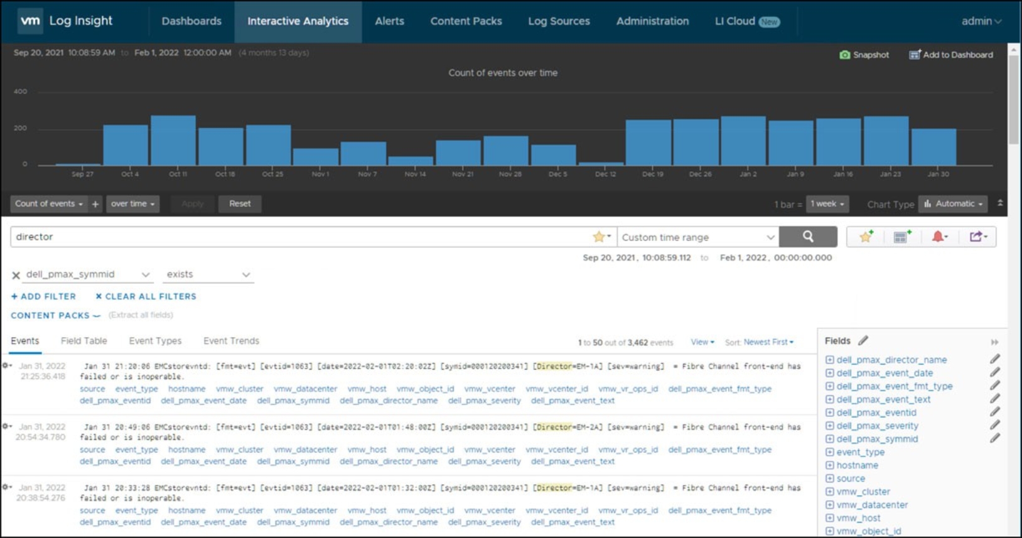The image size is (1022, 538).
Task: Expand the vmw_cluster field box
Action: click(x=830, y=492)
